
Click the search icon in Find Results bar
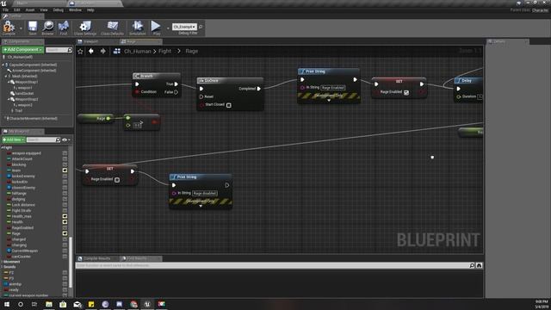point(472,265)
